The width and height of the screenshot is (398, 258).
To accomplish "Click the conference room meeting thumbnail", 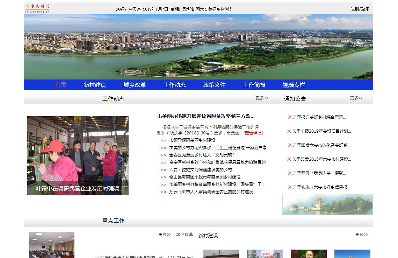I will 52,245.
